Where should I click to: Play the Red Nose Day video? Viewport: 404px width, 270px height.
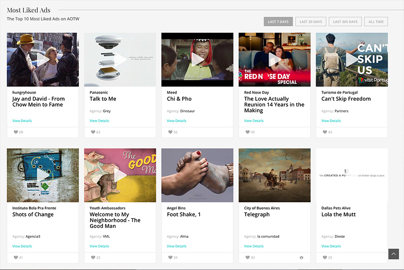point(275,60)
